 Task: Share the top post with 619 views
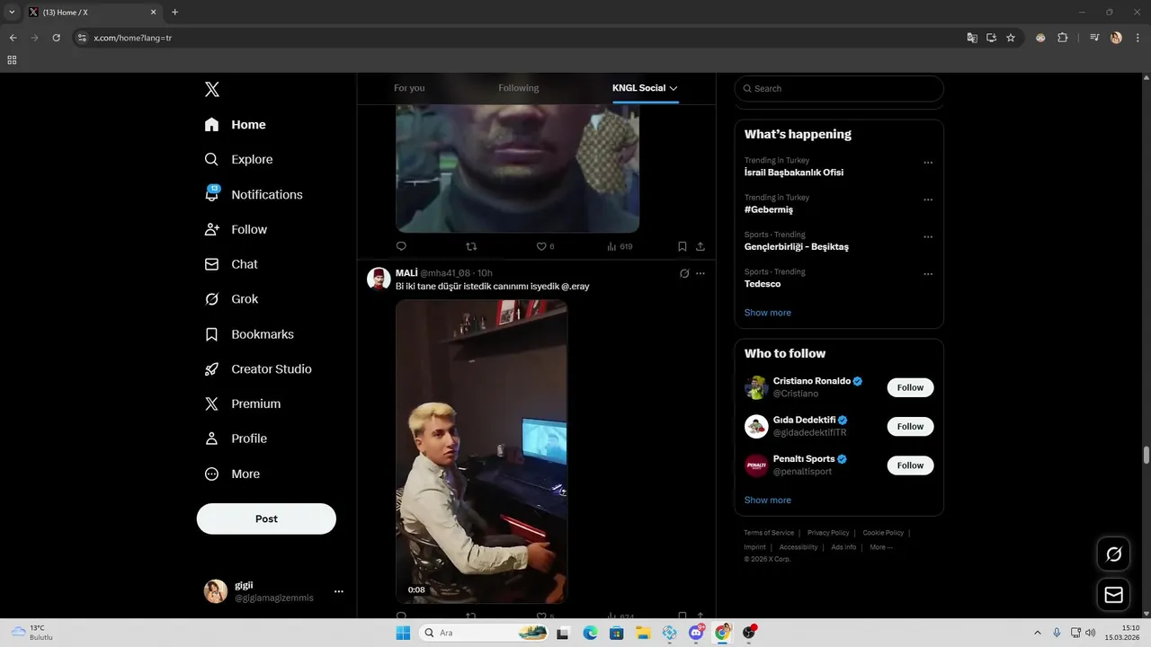coord(700,246)
